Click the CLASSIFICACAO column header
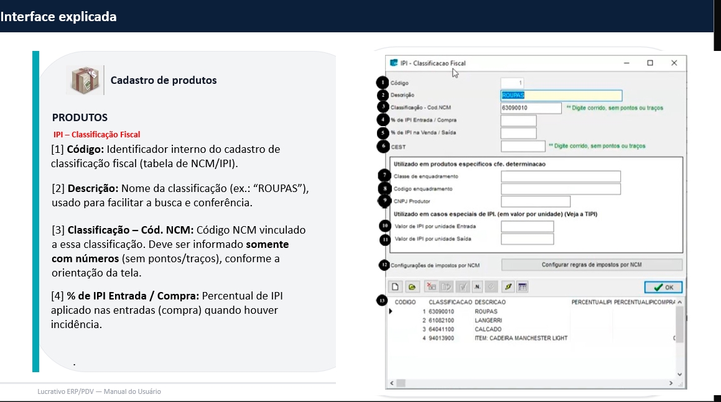 click(449, 302)
